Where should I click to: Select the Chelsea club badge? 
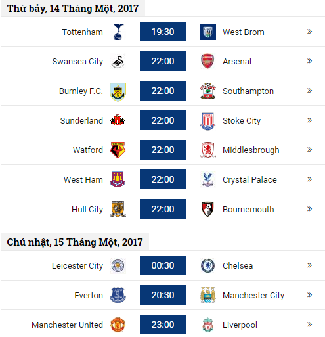[207, 265]
